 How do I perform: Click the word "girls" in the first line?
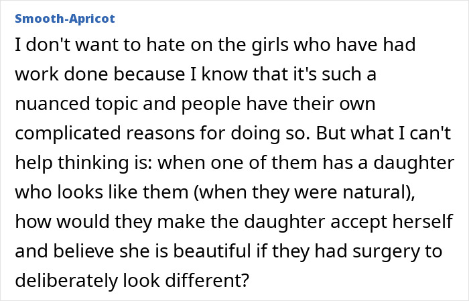270,45
